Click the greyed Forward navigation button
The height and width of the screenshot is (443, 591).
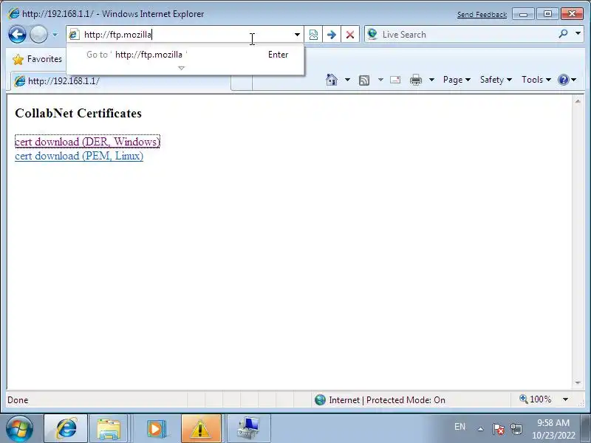tap(38, 35)
